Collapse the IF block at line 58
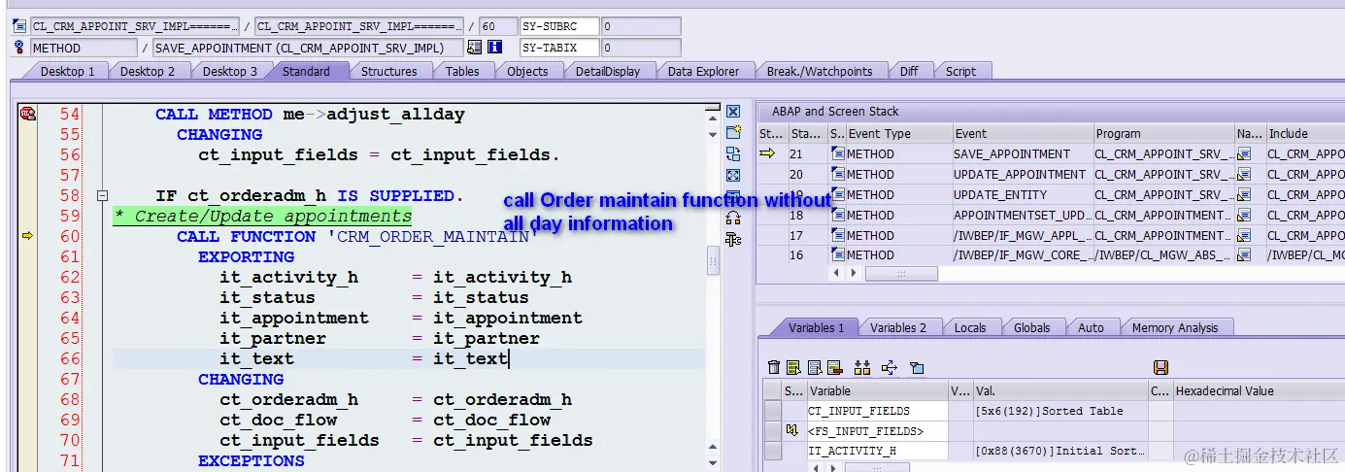 [103, 195]
